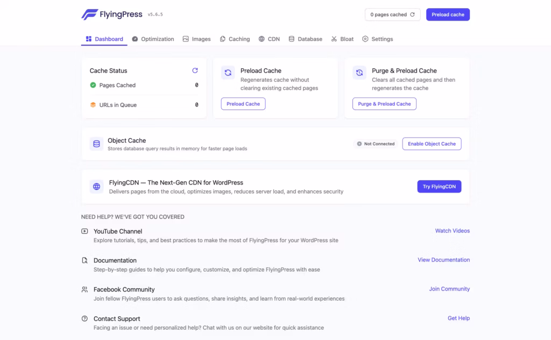Viewport: 551px width, 340px height.
Task: Click the Pages Cached count value 0
Action: pyautogui.click(x=196, y=85)
